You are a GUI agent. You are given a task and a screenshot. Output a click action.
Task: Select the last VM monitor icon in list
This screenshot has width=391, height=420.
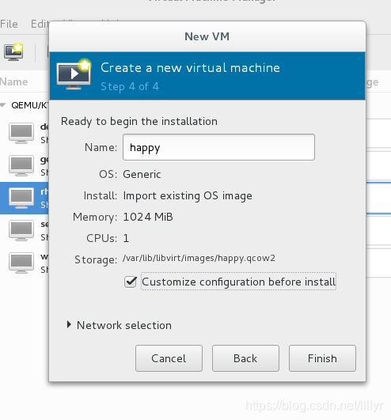point(21,263)
